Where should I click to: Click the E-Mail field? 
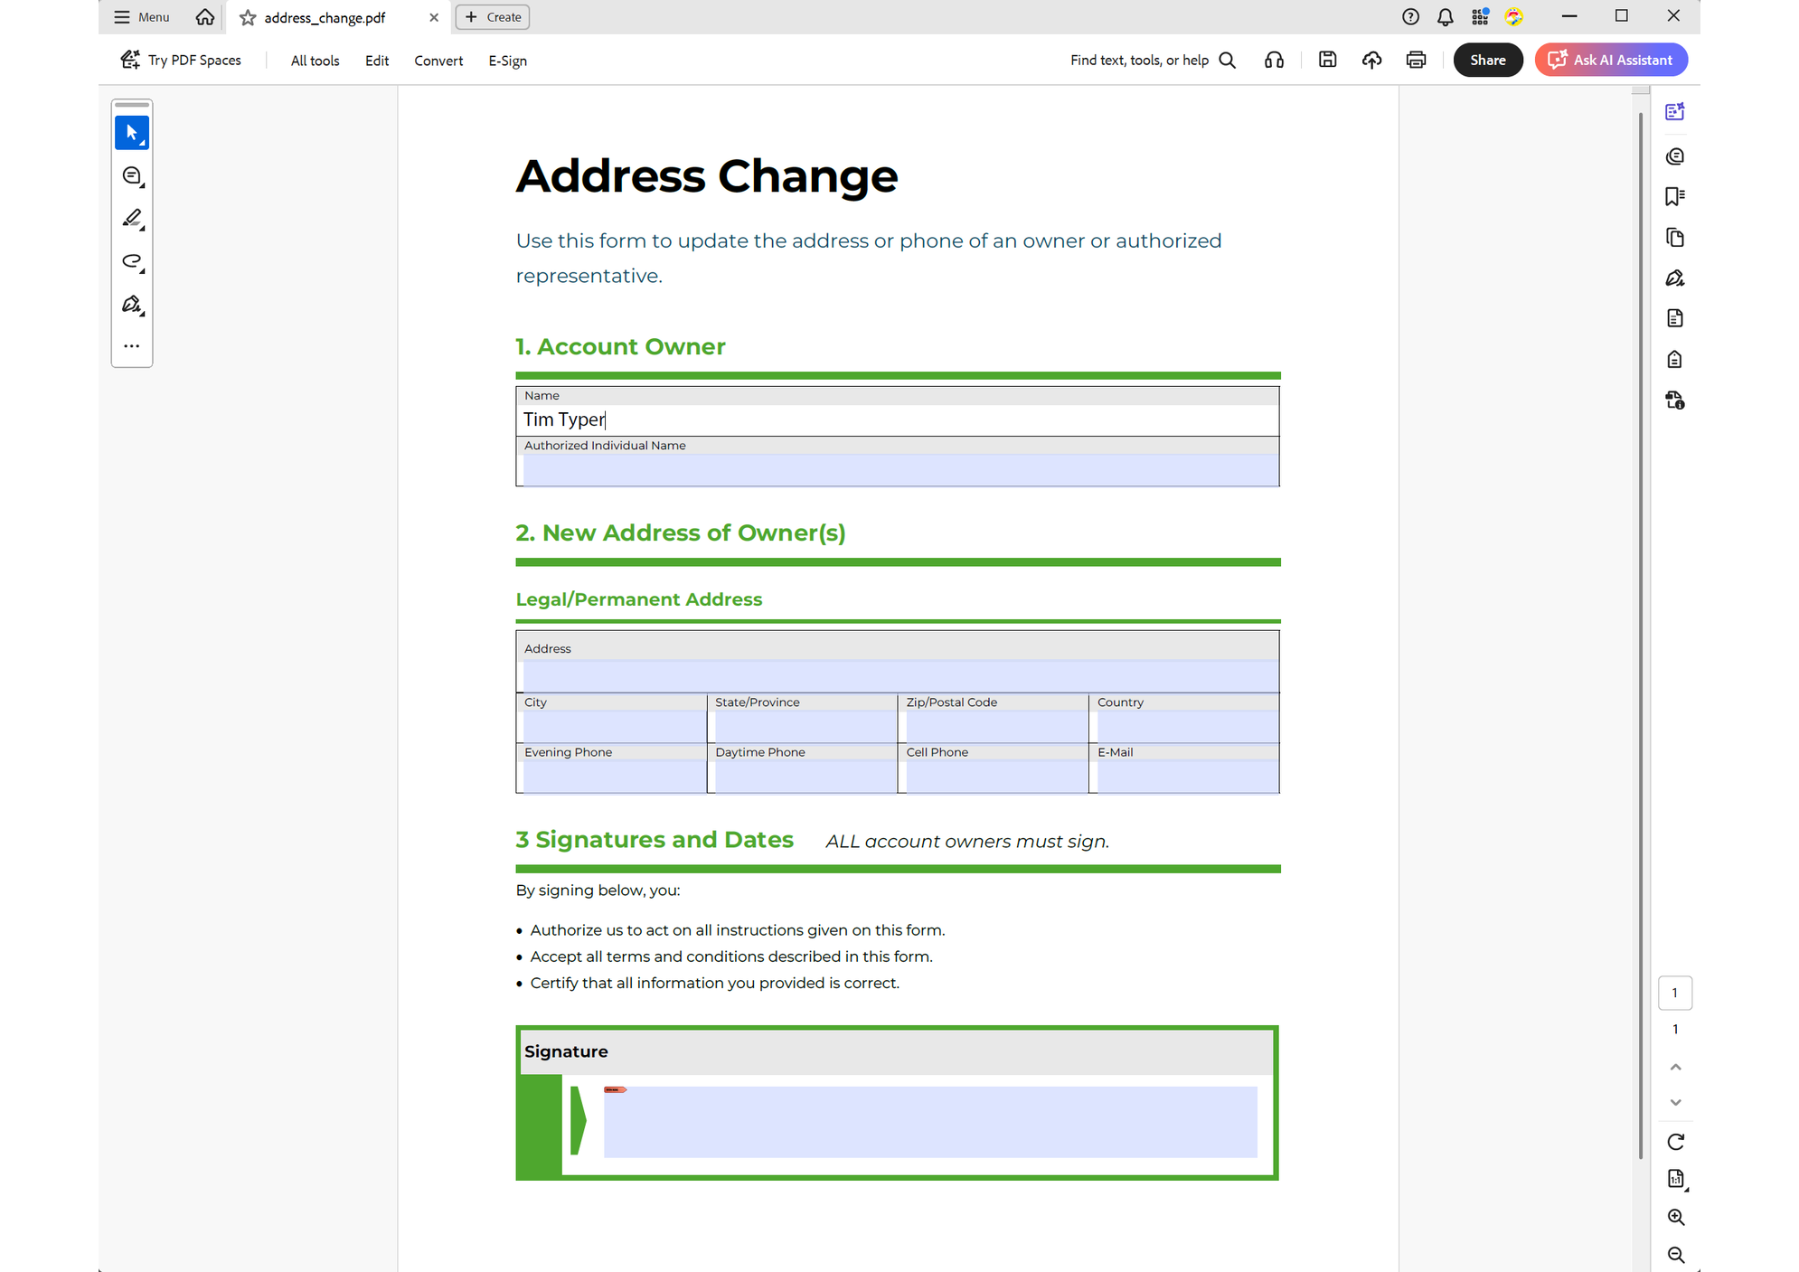(x=1187, y=777)
